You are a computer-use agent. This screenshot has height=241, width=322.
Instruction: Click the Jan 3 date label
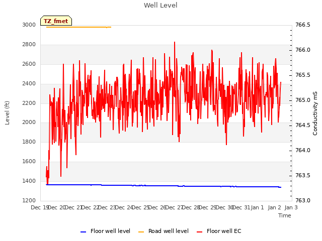point(291,207)
